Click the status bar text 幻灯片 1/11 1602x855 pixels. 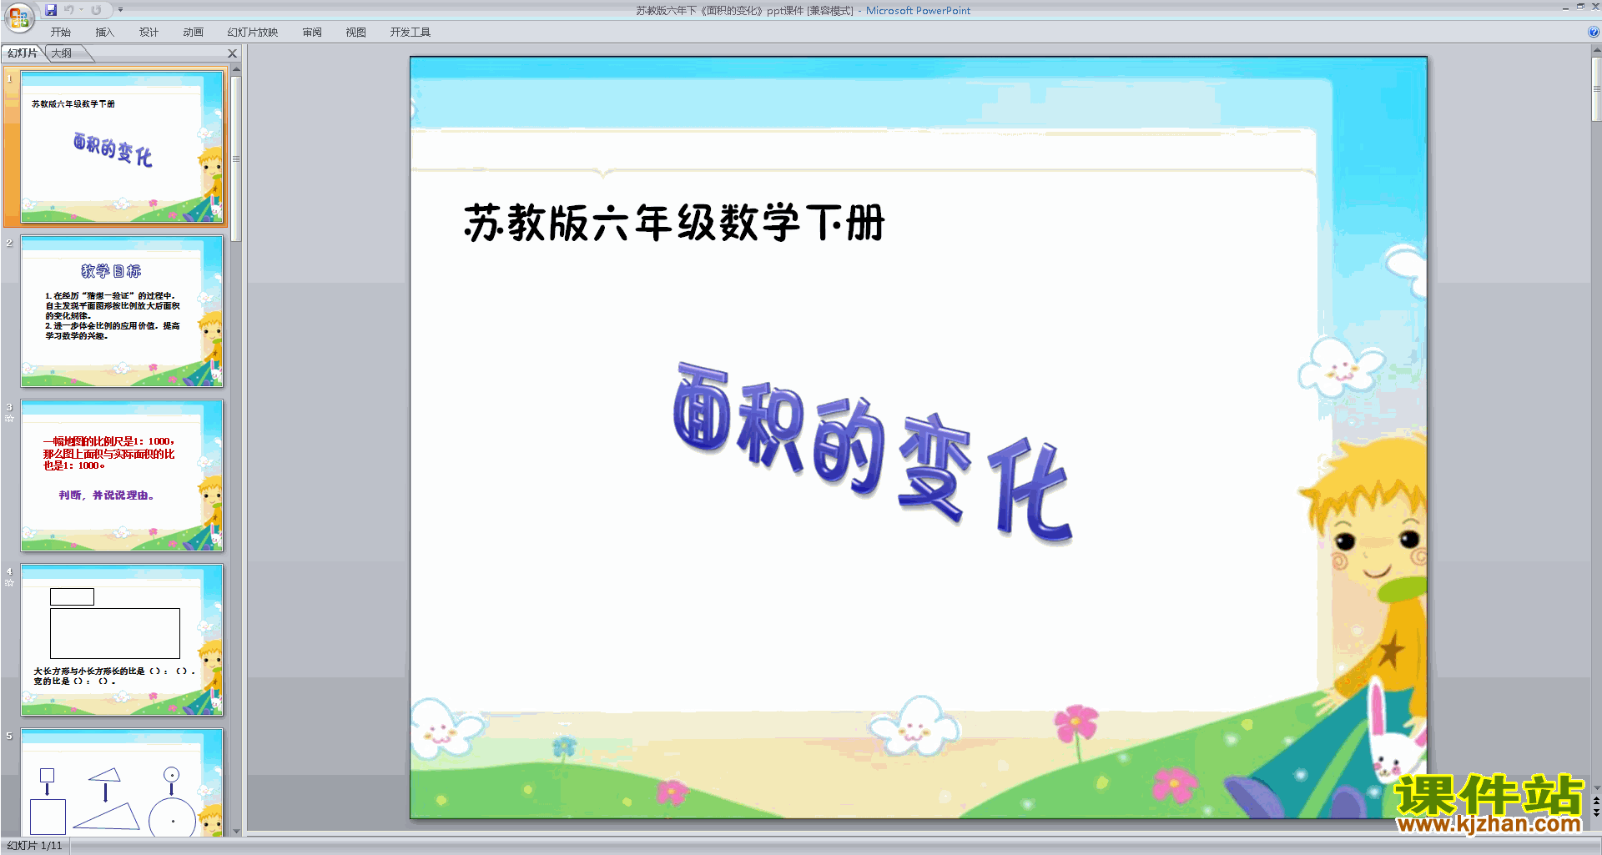click(35, 846)
